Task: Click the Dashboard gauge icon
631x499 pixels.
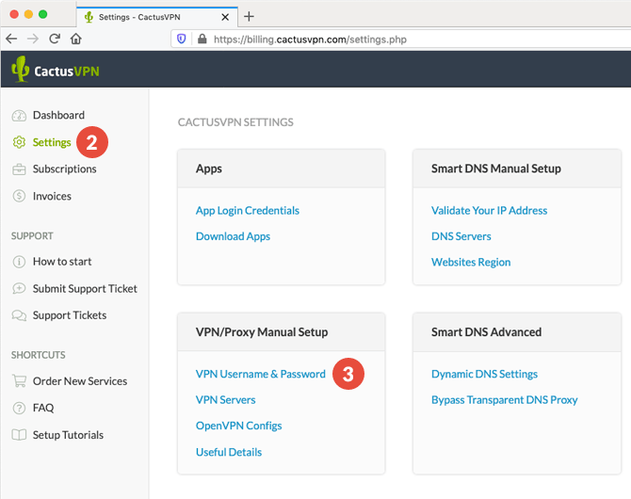Action: tap(19, 116)
